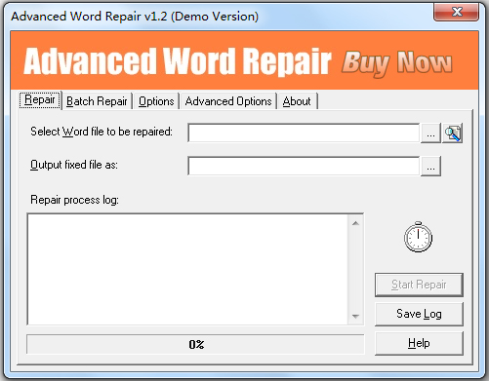Click the Save Log button
This screenshot has height=381, width=489.
(419, 314)
